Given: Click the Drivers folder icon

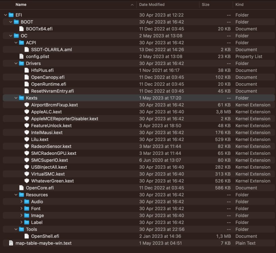Looking at the screenshot, I should 22,63.
